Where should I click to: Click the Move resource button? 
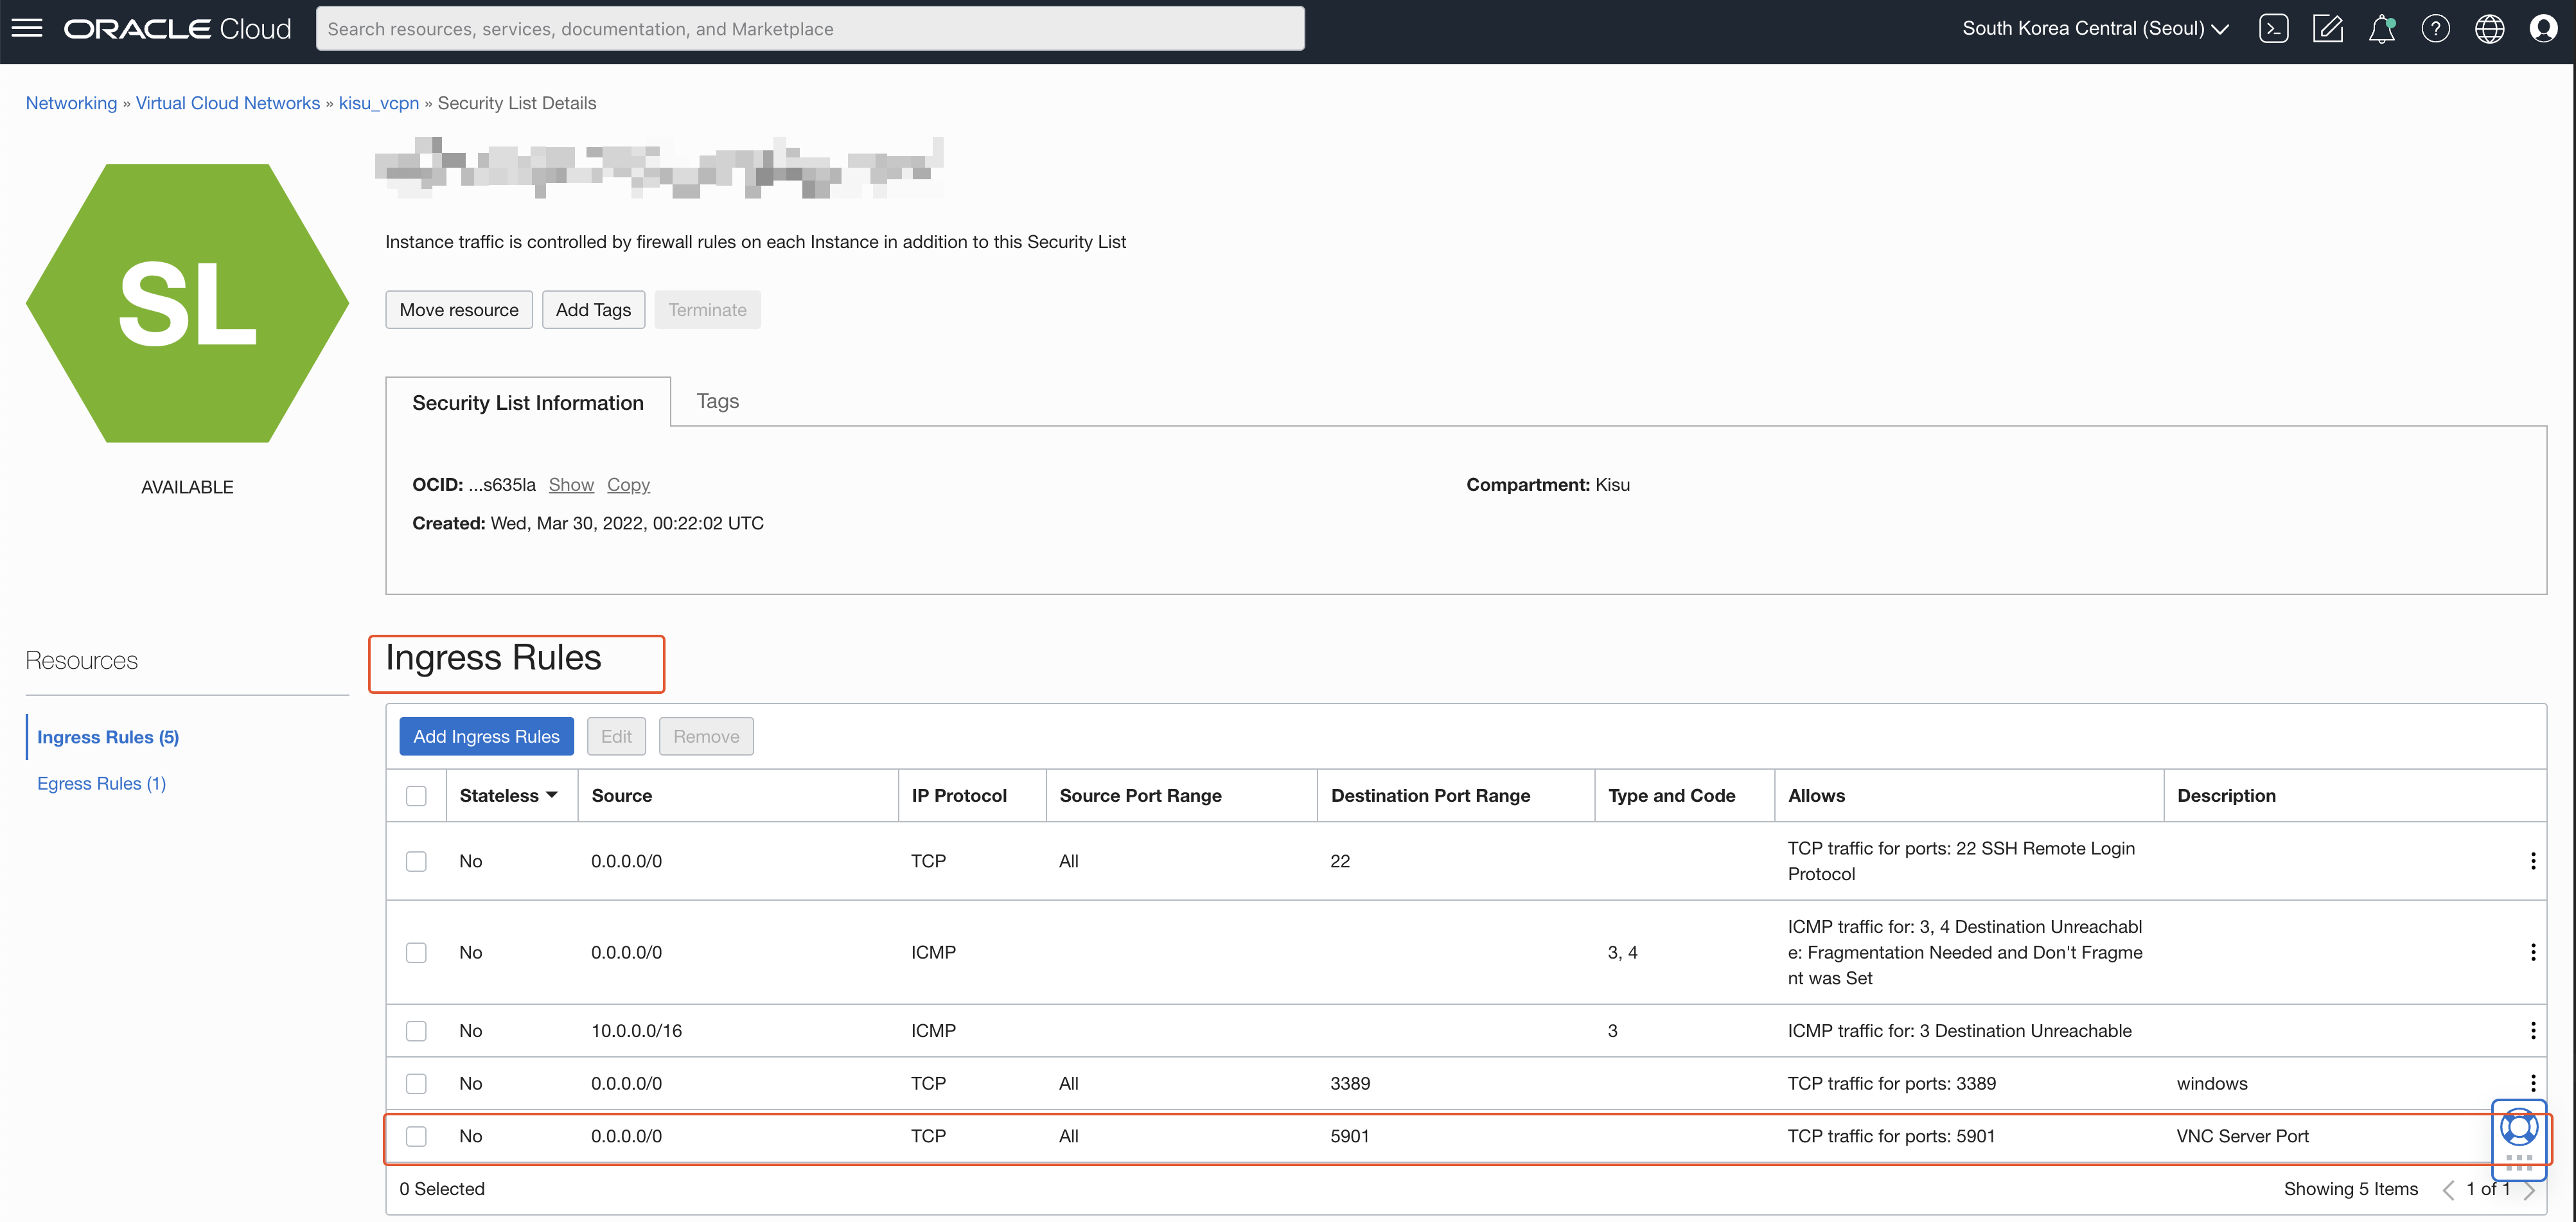[459, 310]
